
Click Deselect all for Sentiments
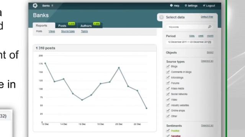click(207, 126)
